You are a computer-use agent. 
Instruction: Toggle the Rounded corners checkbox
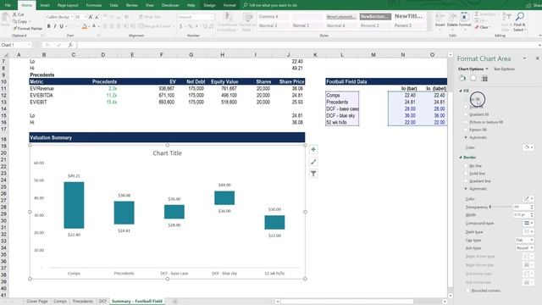tap(467, 291)
